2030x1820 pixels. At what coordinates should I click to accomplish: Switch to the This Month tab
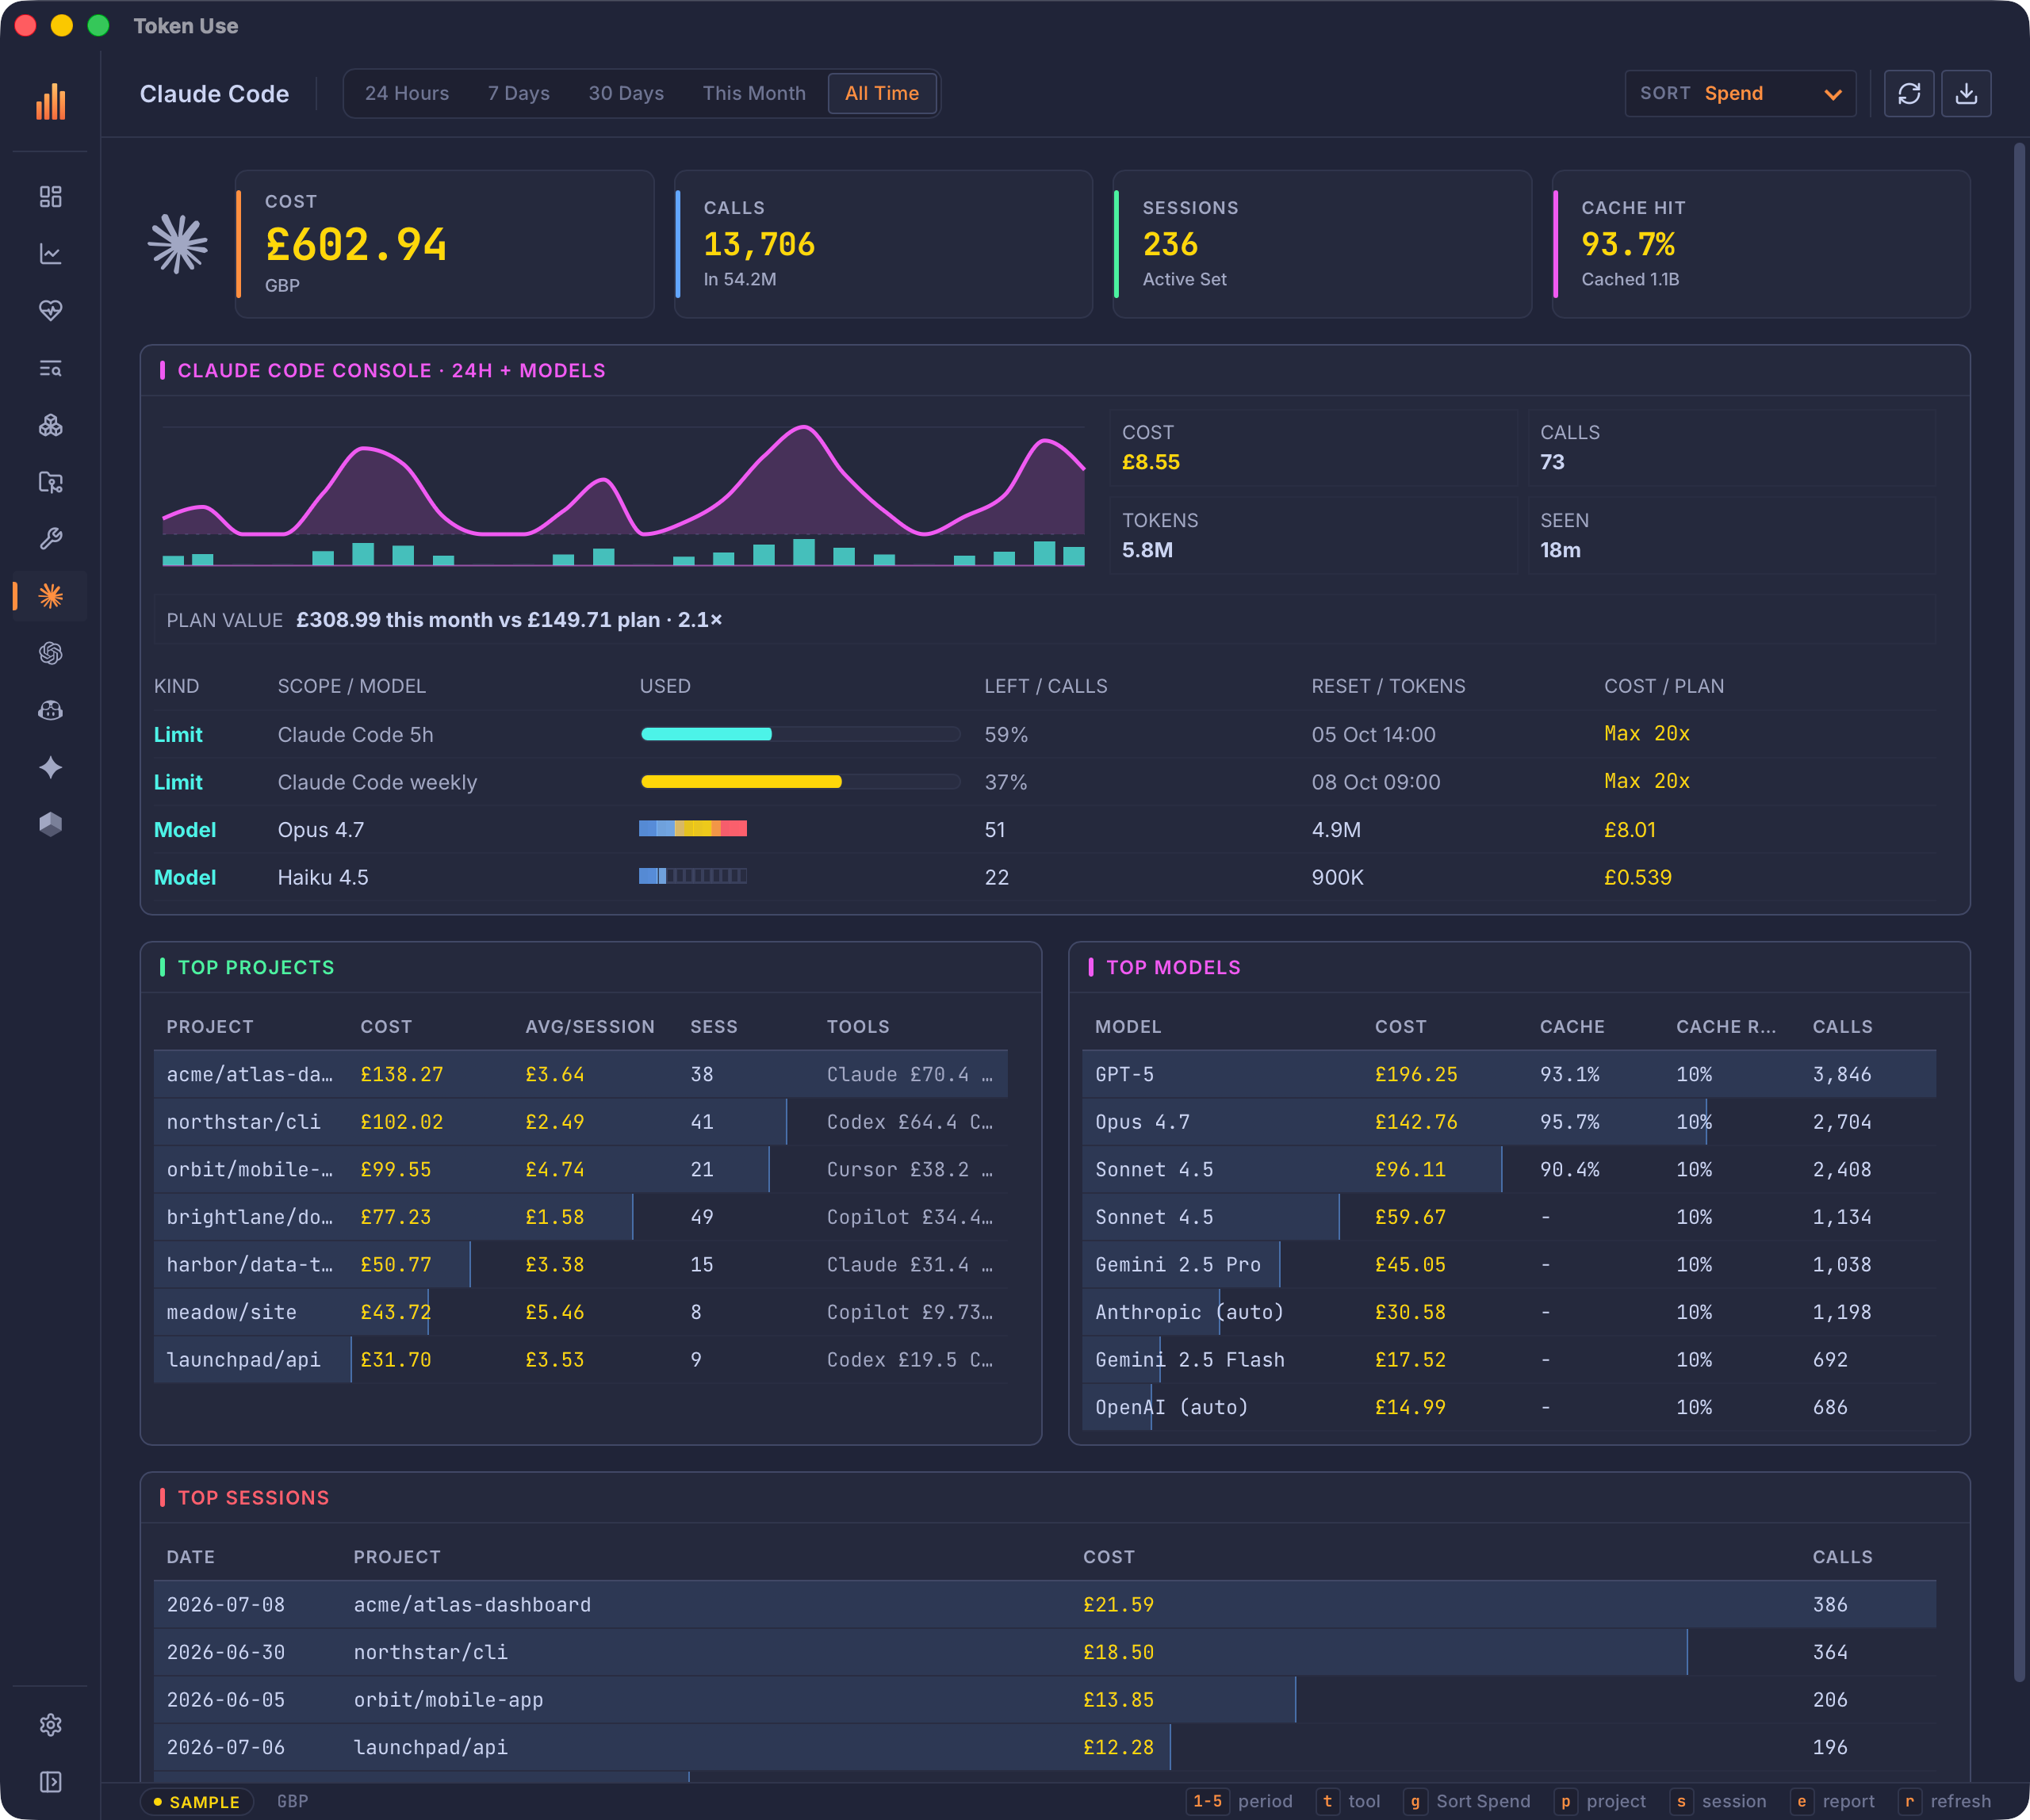point(754,93)
